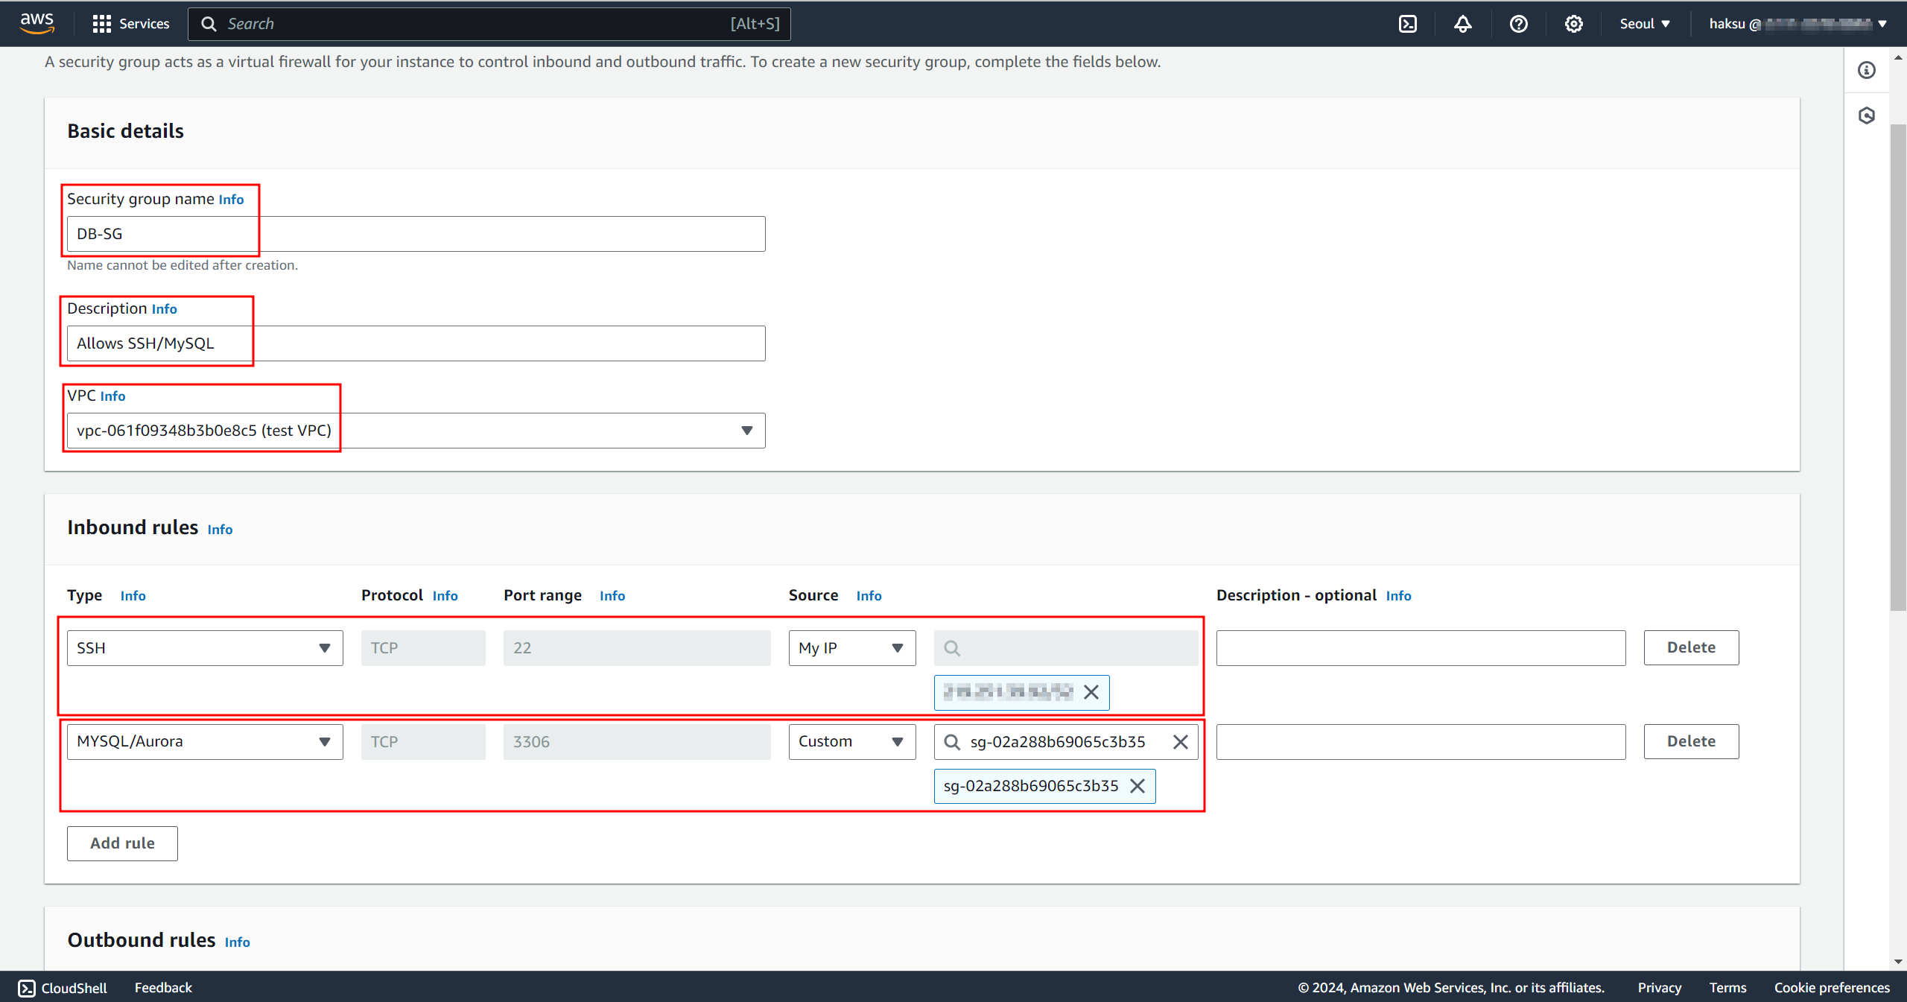Click Info link next to Inbound rules
The image size is (1907, 1002).
[x=220, y=530]
